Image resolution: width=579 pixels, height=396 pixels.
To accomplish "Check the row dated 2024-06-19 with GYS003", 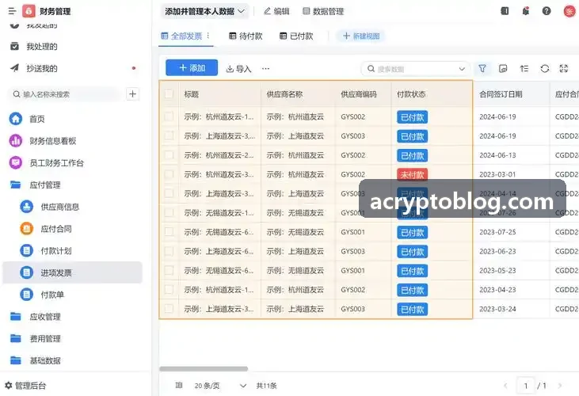I will pos(169,135).
